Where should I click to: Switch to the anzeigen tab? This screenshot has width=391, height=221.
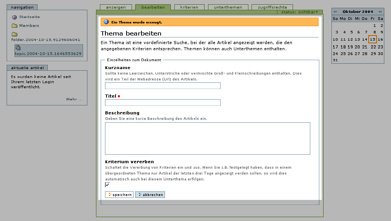coord(116,7)
